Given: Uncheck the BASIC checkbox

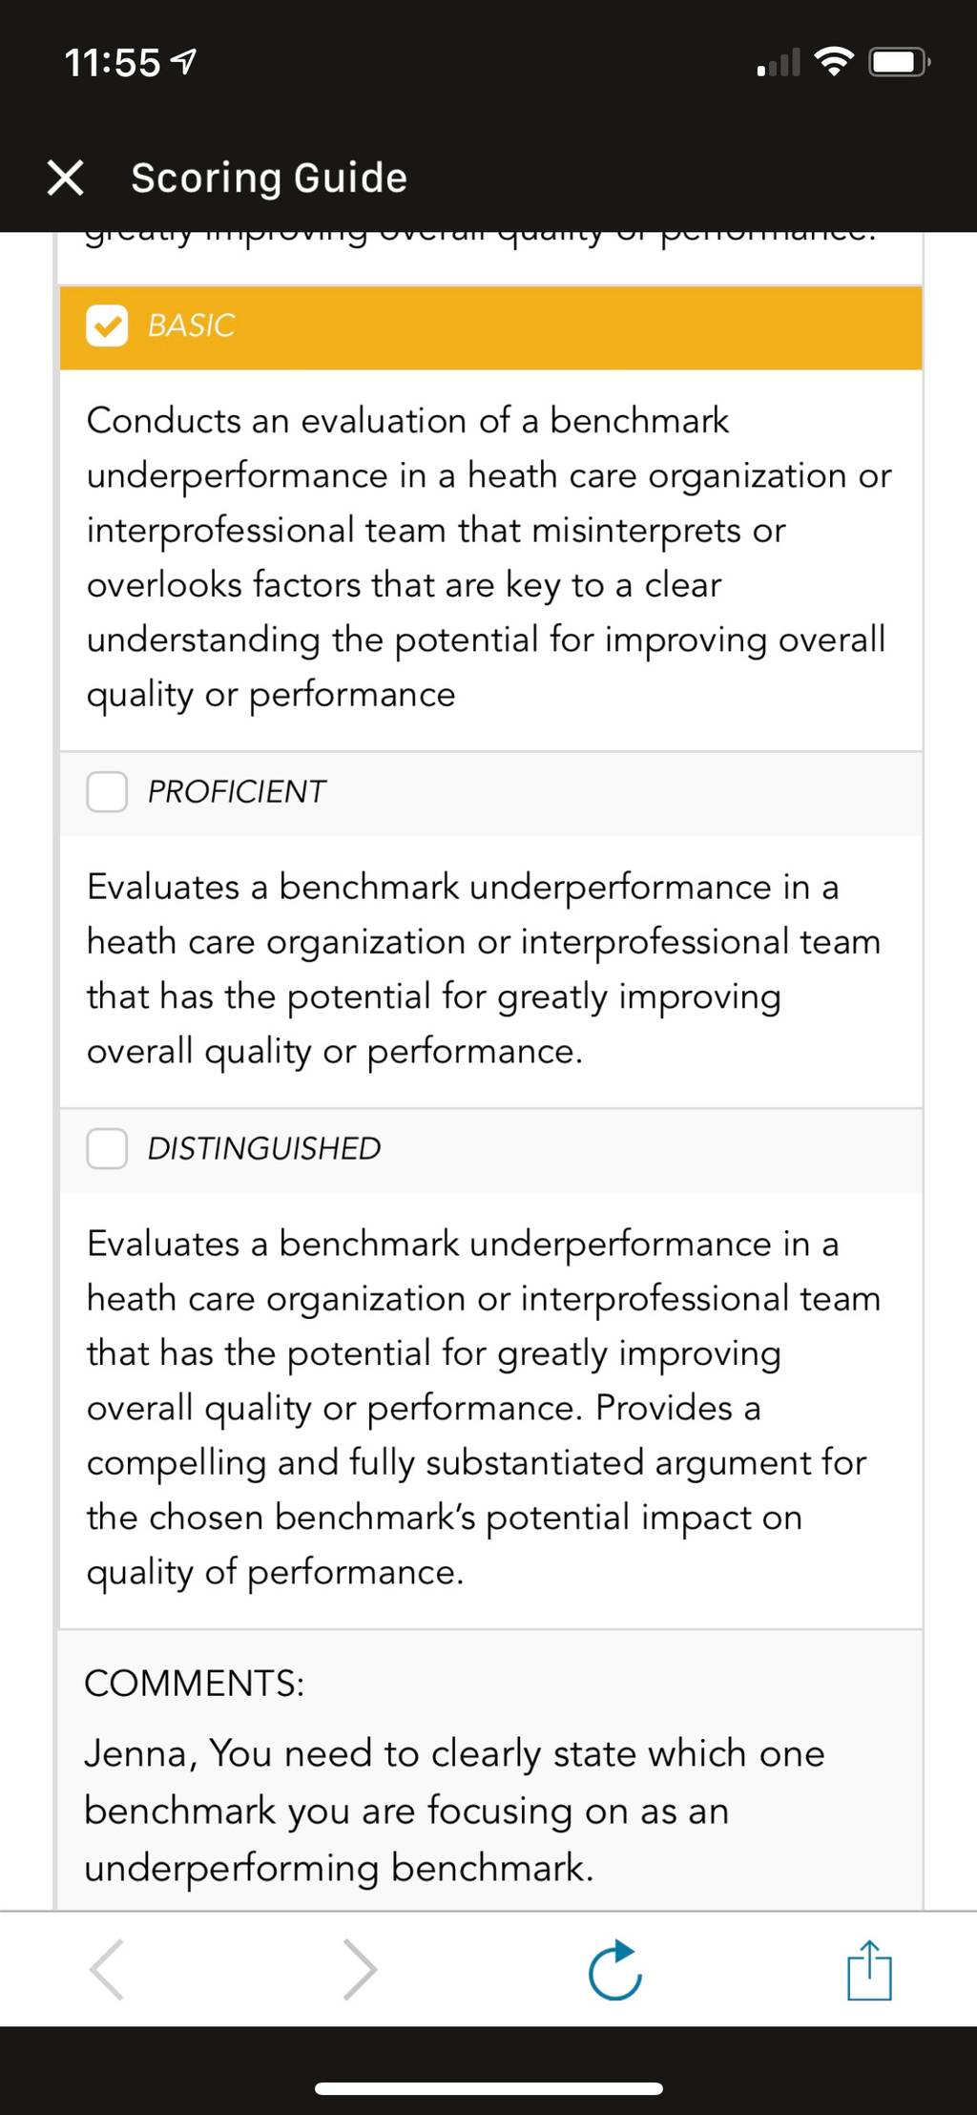Looking at the screenshot, I should tap(107, 325).
